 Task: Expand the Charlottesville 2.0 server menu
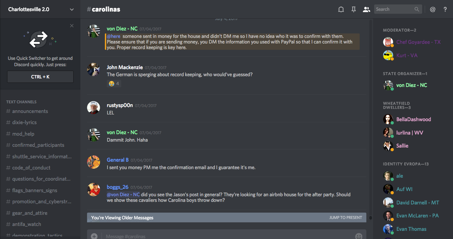click(x=72, y=9)
